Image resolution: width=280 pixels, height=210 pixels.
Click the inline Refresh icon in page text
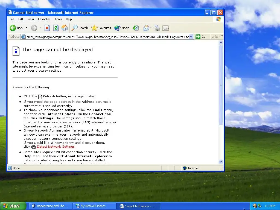tap(40, 97)
